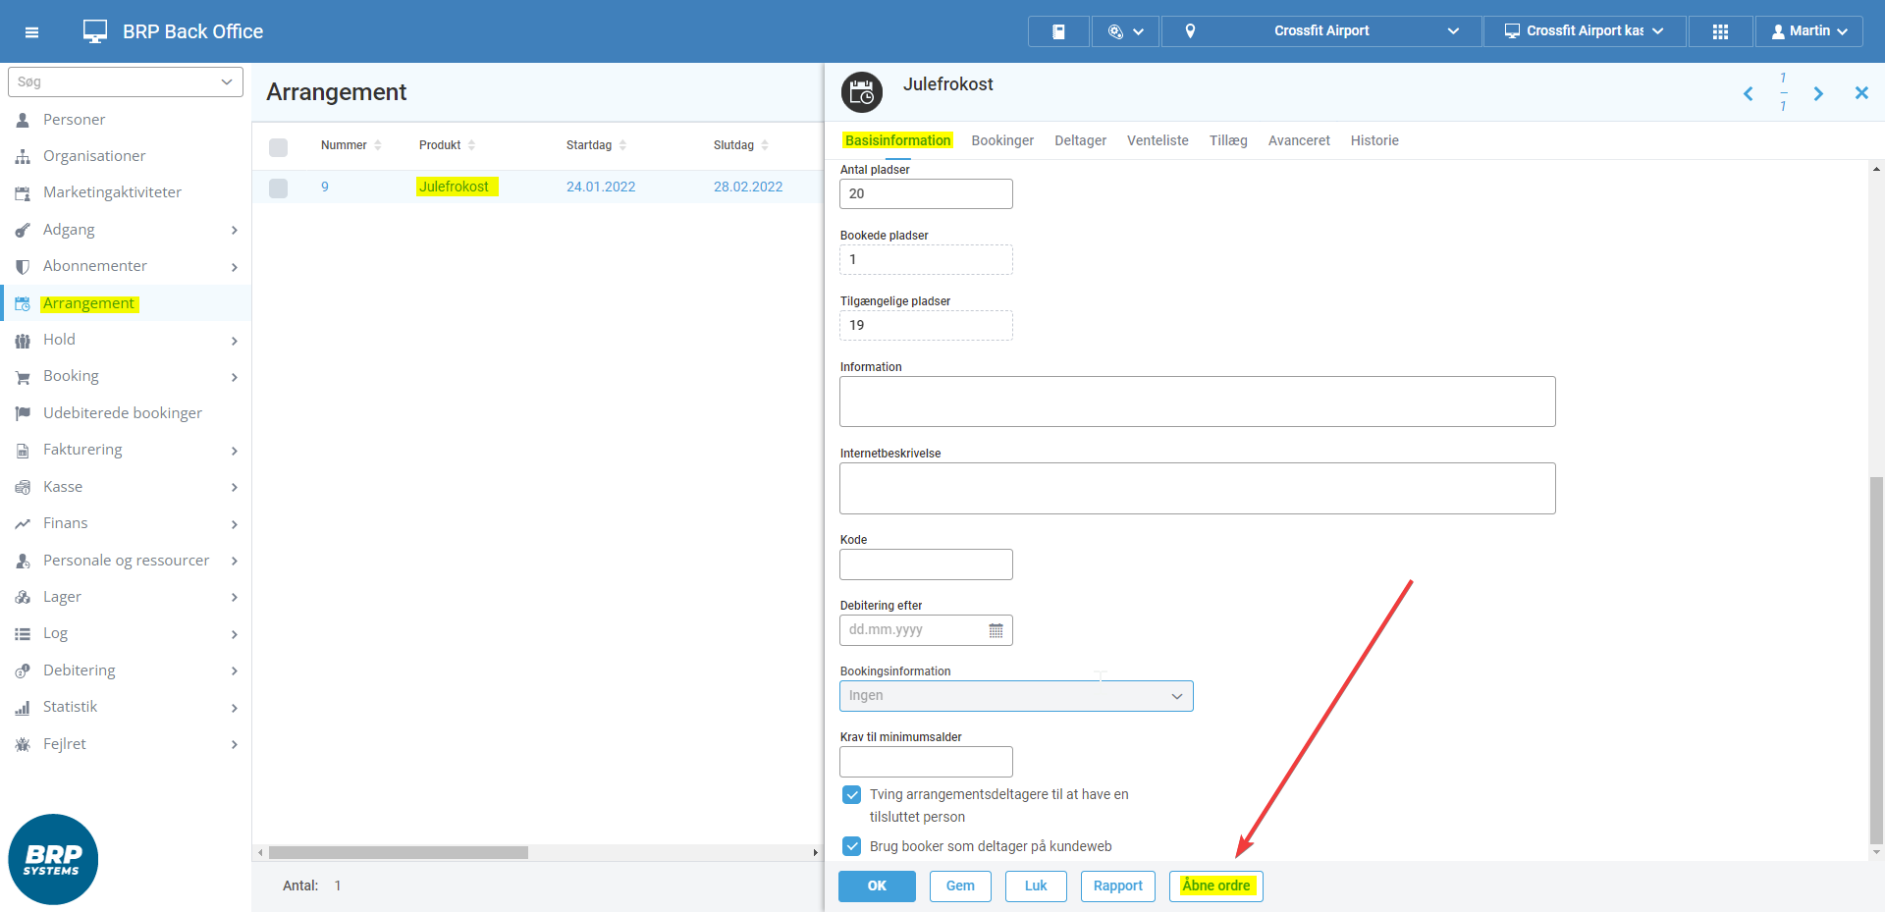Viewport: 1885px width, 912px height.
Task: Open the Crossfit Airport kasse dropdown
Action: tap(1585, 31)
